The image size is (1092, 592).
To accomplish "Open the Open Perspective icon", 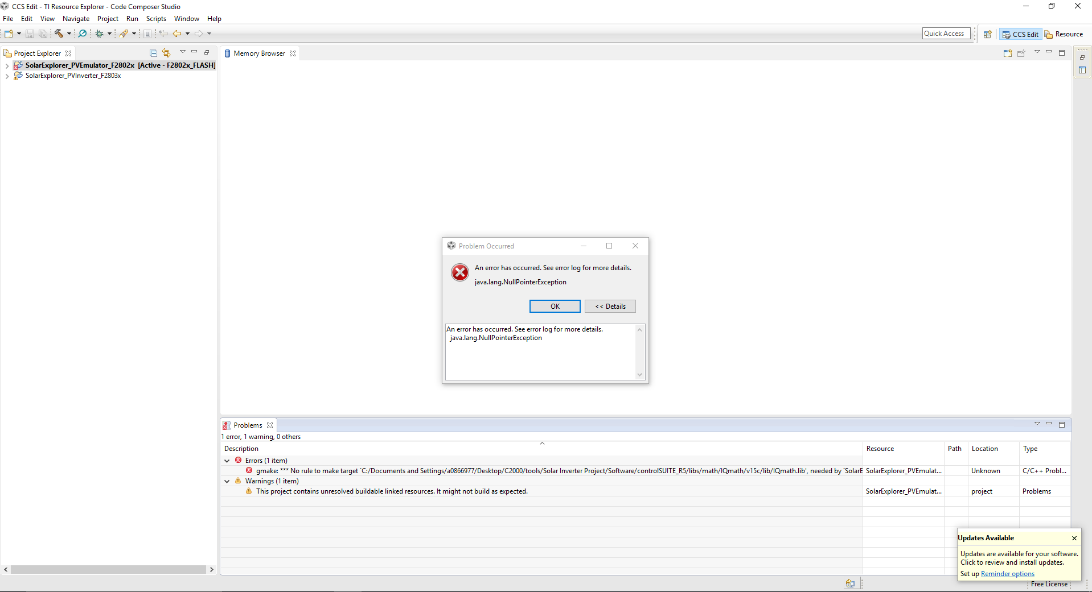I will coord(988,34).
